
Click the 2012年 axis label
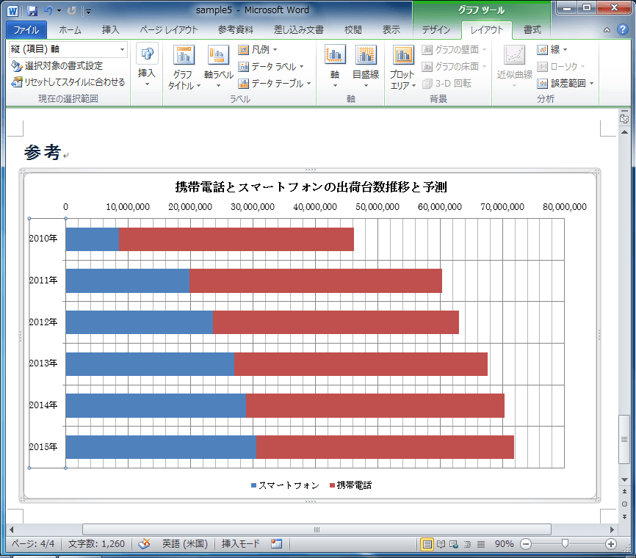pyautogui.click(x=43, y=322)
